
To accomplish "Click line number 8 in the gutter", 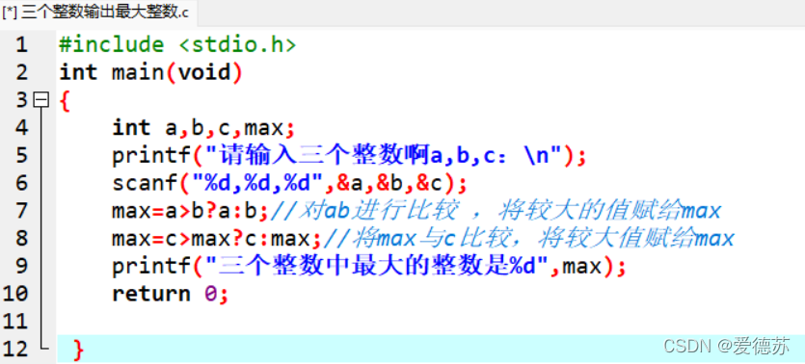I will click(x=21, y=239).
